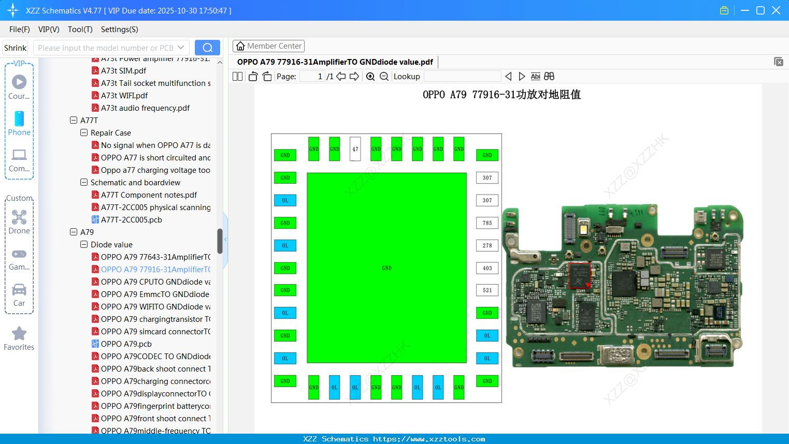The height and width of the screenshot is (444, 789).
Task: Zoom out of the schematic PDF
Action: (x=383, y=76)
